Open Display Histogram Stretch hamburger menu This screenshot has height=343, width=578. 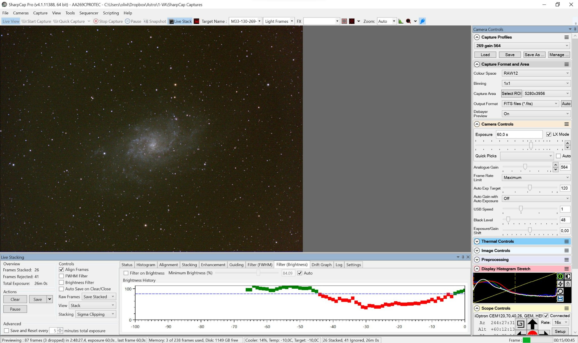[x=566, y=269]
